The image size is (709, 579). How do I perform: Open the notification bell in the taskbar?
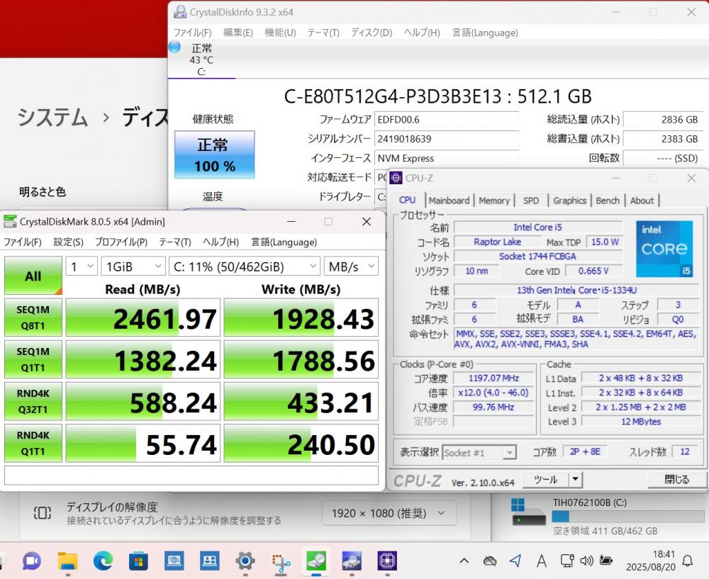pos(687,561)
